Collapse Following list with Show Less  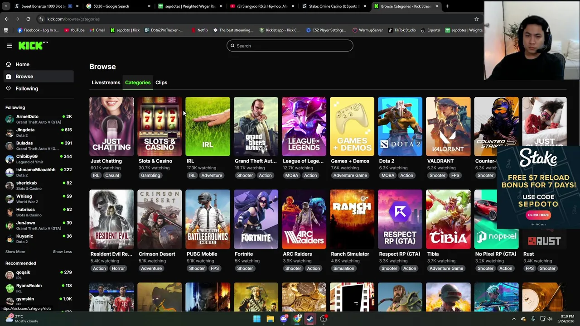(x=62, y=252)
